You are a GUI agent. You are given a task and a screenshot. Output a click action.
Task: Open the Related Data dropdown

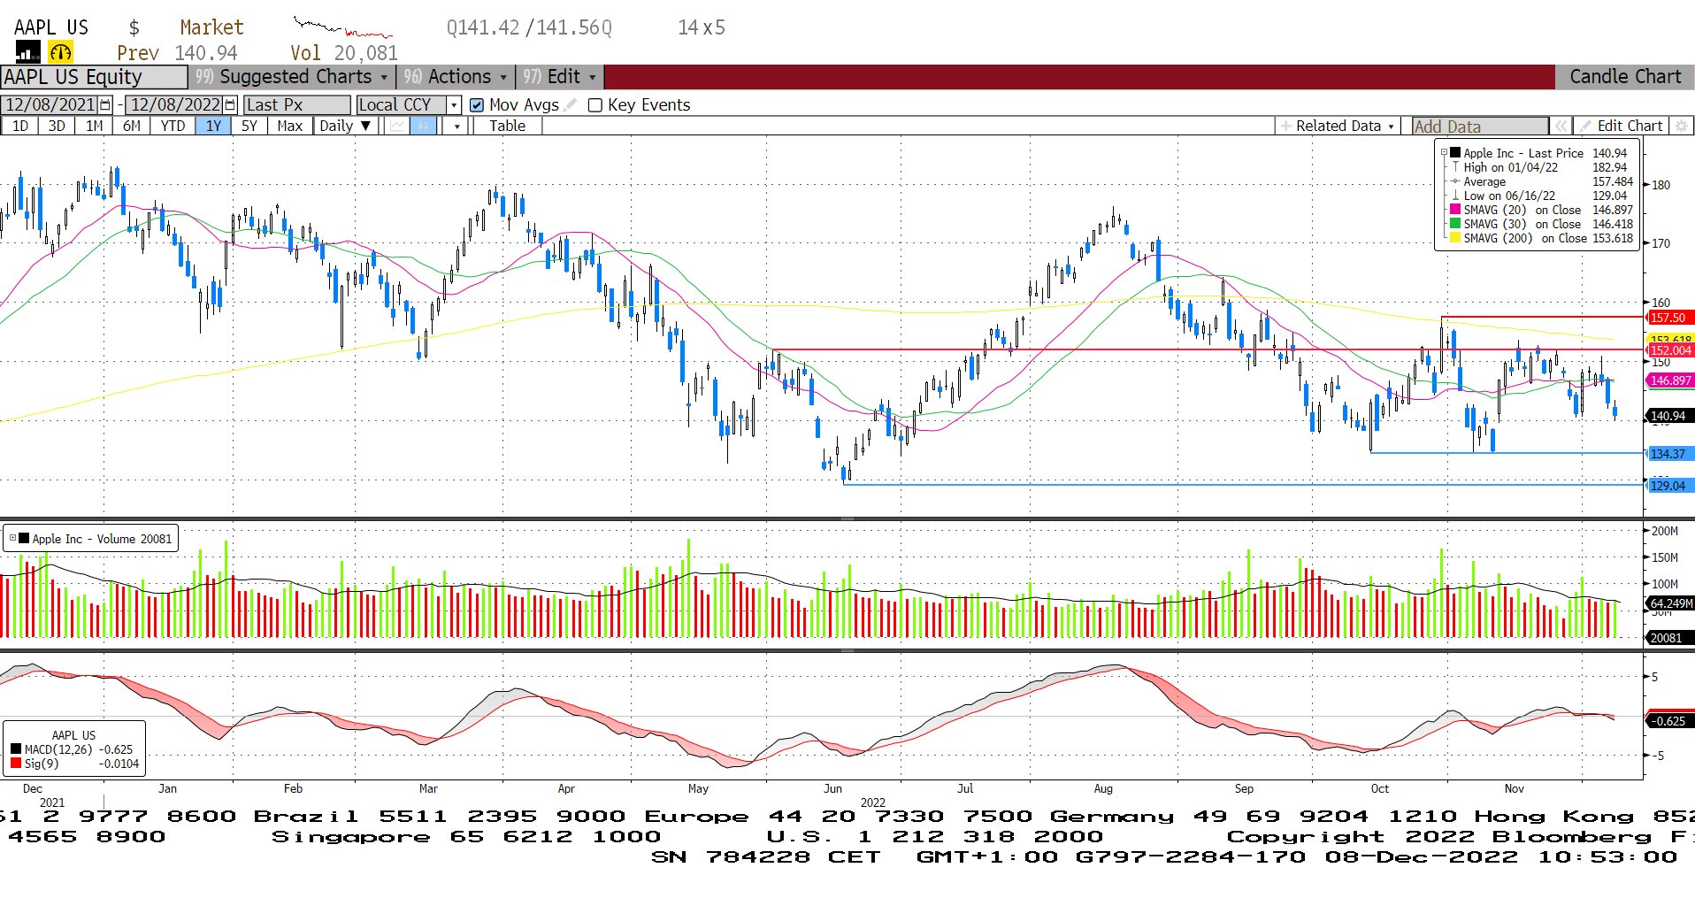point(1338,126)
